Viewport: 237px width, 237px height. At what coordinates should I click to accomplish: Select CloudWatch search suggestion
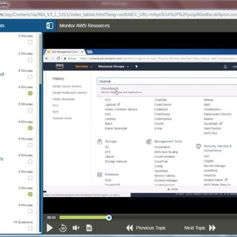click(x=167, y=90)
